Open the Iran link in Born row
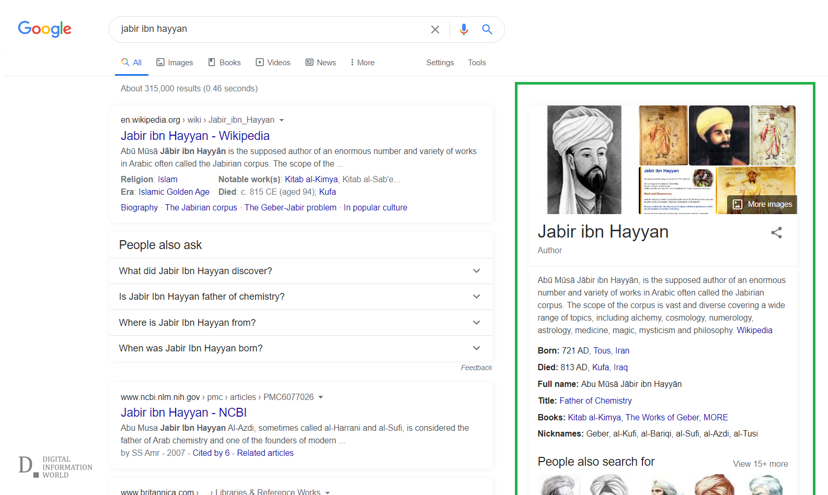The height and width of the screenshot is (495, 828). point(622,351)
